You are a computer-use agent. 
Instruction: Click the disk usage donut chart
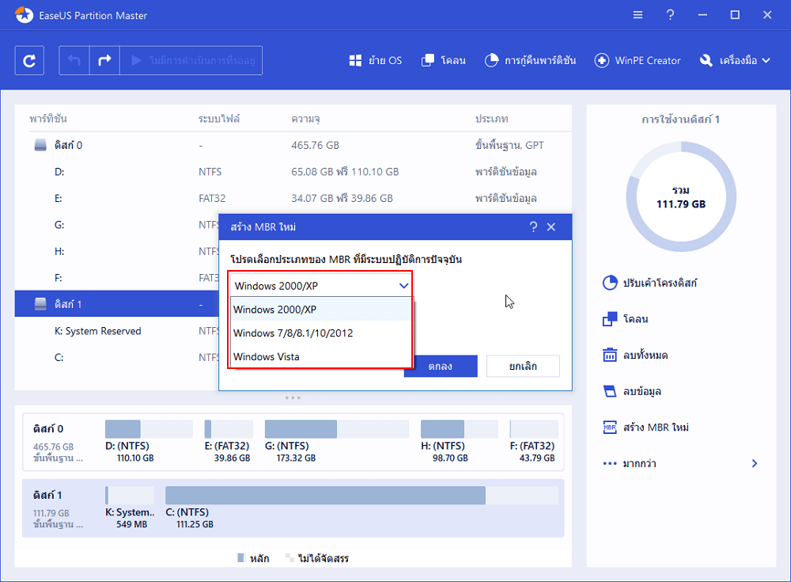click(681, 196)
